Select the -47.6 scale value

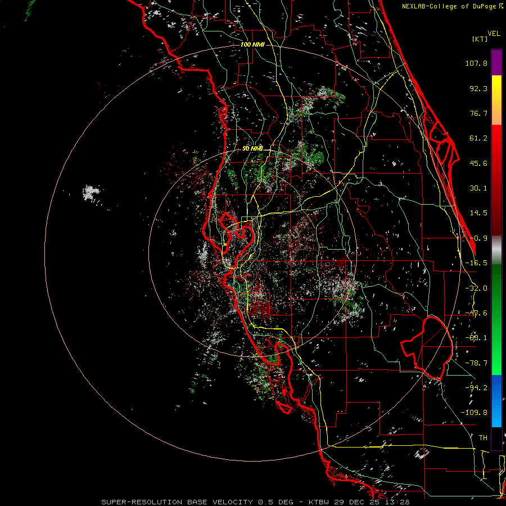tap(476, 313)
